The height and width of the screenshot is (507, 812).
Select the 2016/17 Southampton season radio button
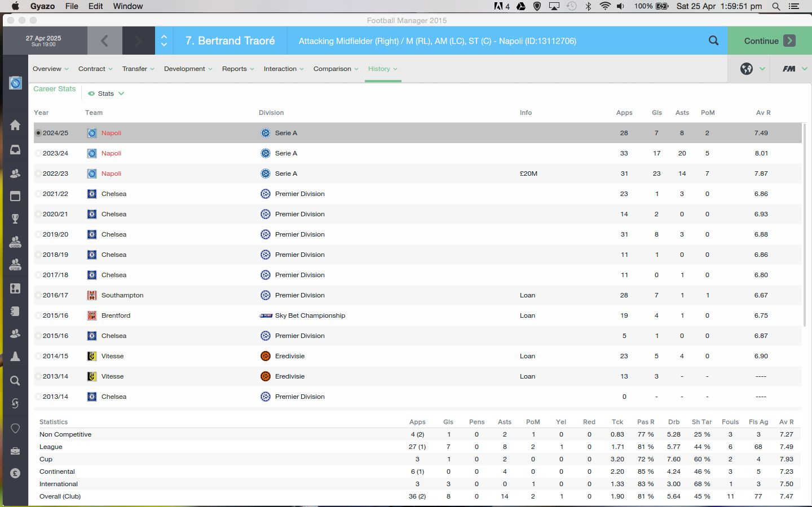38,295
